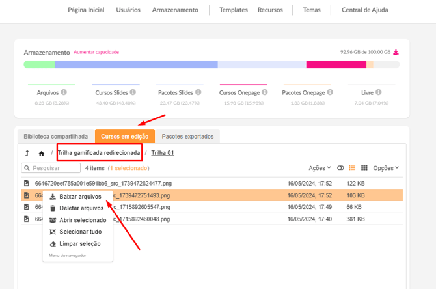
Task: Switch to Pacotes exportados tab
Action: pos(187,137)
